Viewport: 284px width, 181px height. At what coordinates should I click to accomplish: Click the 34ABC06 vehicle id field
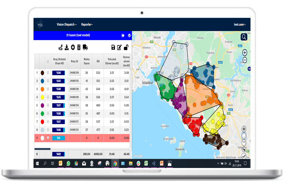[x=74, y=89]
